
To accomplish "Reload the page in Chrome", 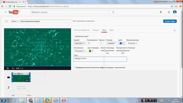I will click(10, 6).
